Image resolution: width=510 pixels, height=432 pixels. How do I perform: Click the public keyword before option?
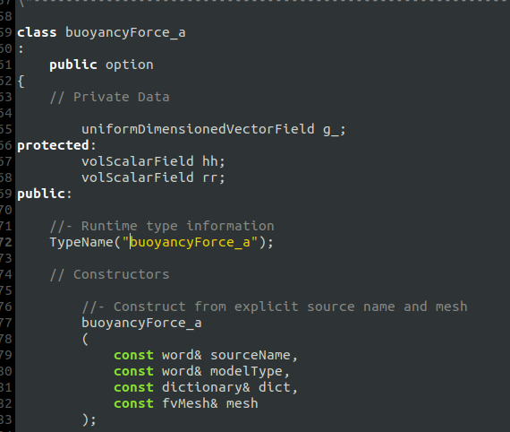pos(73,65)
